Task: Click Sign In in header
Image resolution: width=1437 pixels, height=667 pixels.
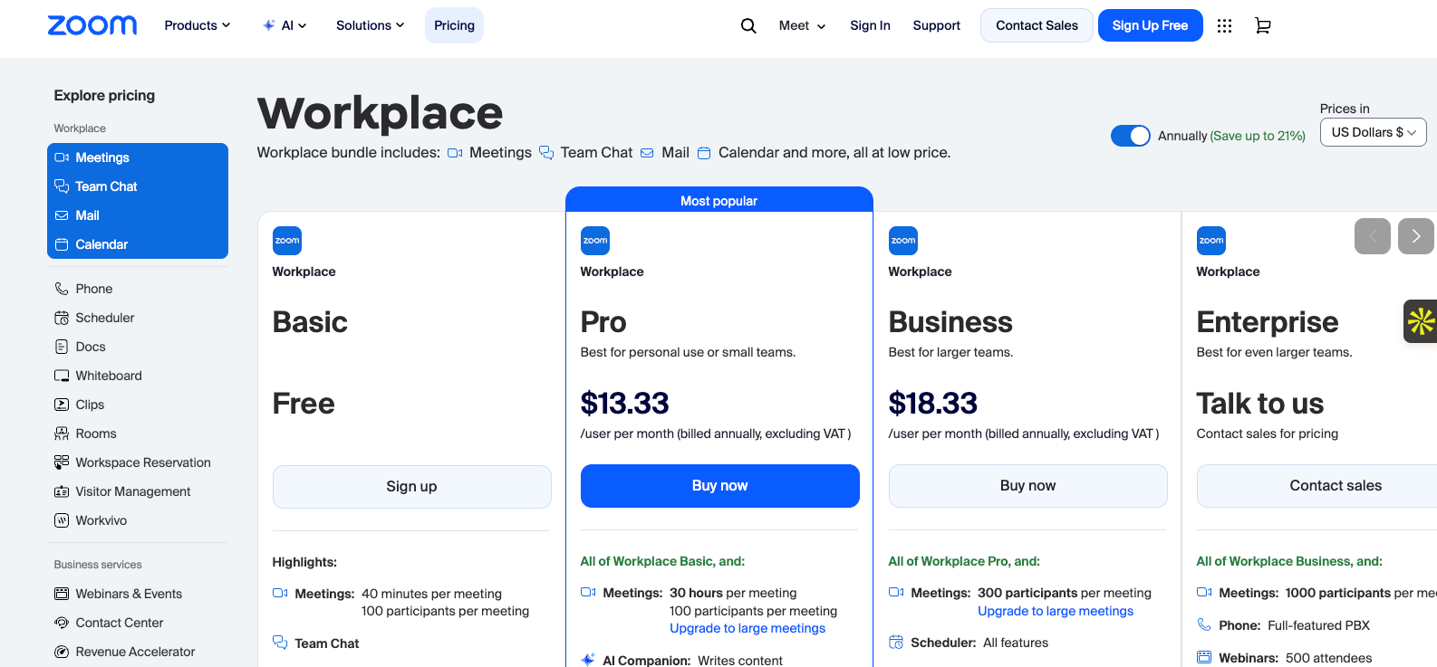Action: 870,25
